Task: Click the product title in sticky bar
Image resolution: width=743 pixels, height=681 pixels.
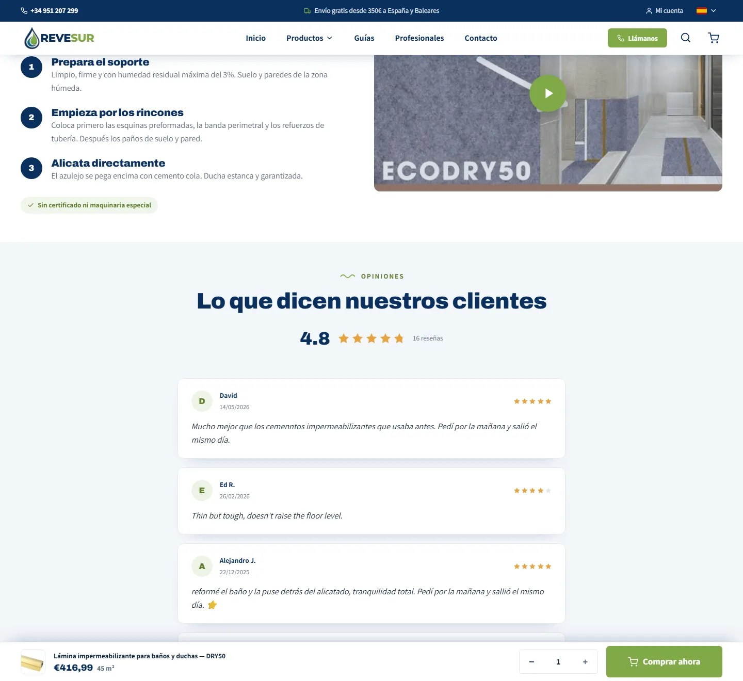Action: tap(139, 656)
